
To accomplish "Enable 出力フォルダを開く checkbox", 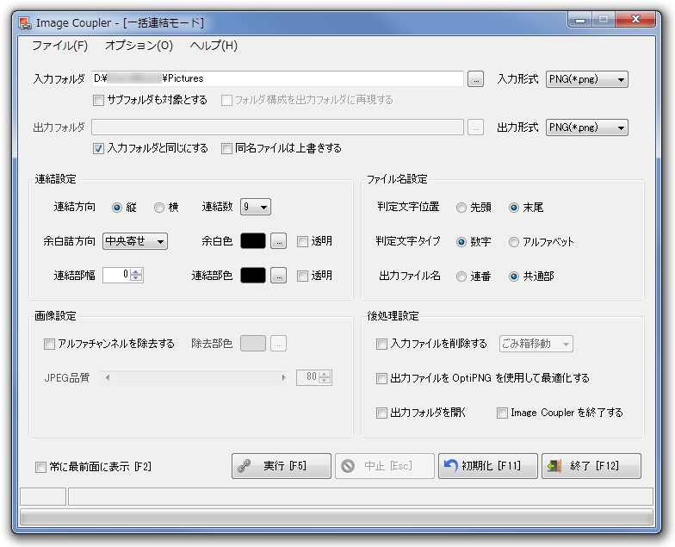I will (x=381, y=413).
